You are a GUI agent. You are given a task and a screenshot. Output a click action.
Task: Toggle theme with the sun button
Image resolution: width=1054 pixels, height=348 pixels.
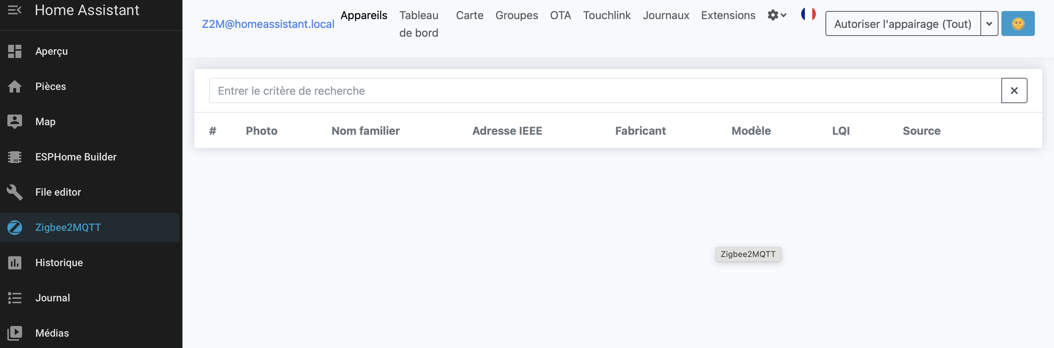pyautogui.click(x=1018, y=23)
